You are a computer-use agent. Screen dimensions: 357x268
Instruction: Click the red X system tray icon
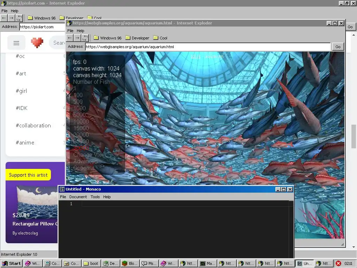click(x=338, y=263)
